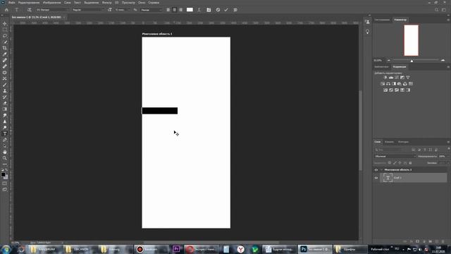The width and height of the screenshot is (451, 254).
Task: Select the Zoom tool
Action: point(5,158)
